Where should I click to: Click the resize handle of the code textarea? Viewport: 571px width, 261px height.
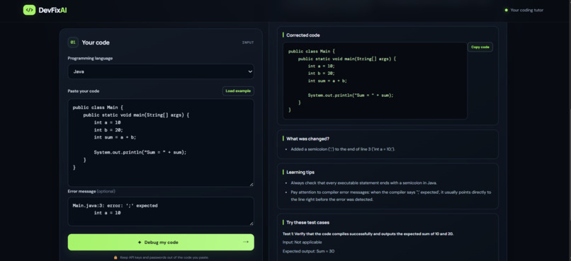point(251,185)
